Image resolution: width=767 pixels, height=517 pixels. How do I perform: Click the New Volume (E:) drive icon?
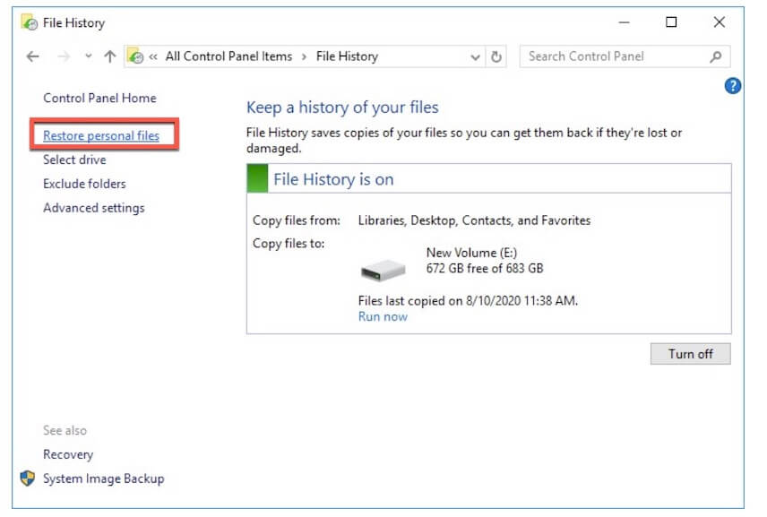pos(383,268)
